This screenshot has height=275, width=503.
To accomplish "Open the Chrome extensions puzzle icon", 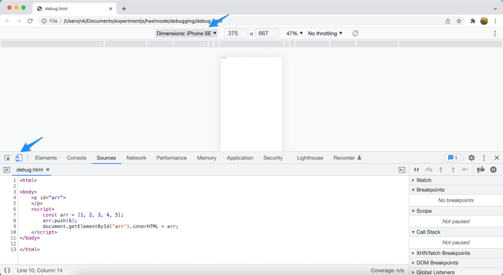I will pos(473,21).
